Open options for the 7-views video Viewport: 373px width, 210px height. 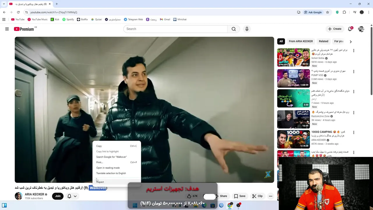point(354,91)
